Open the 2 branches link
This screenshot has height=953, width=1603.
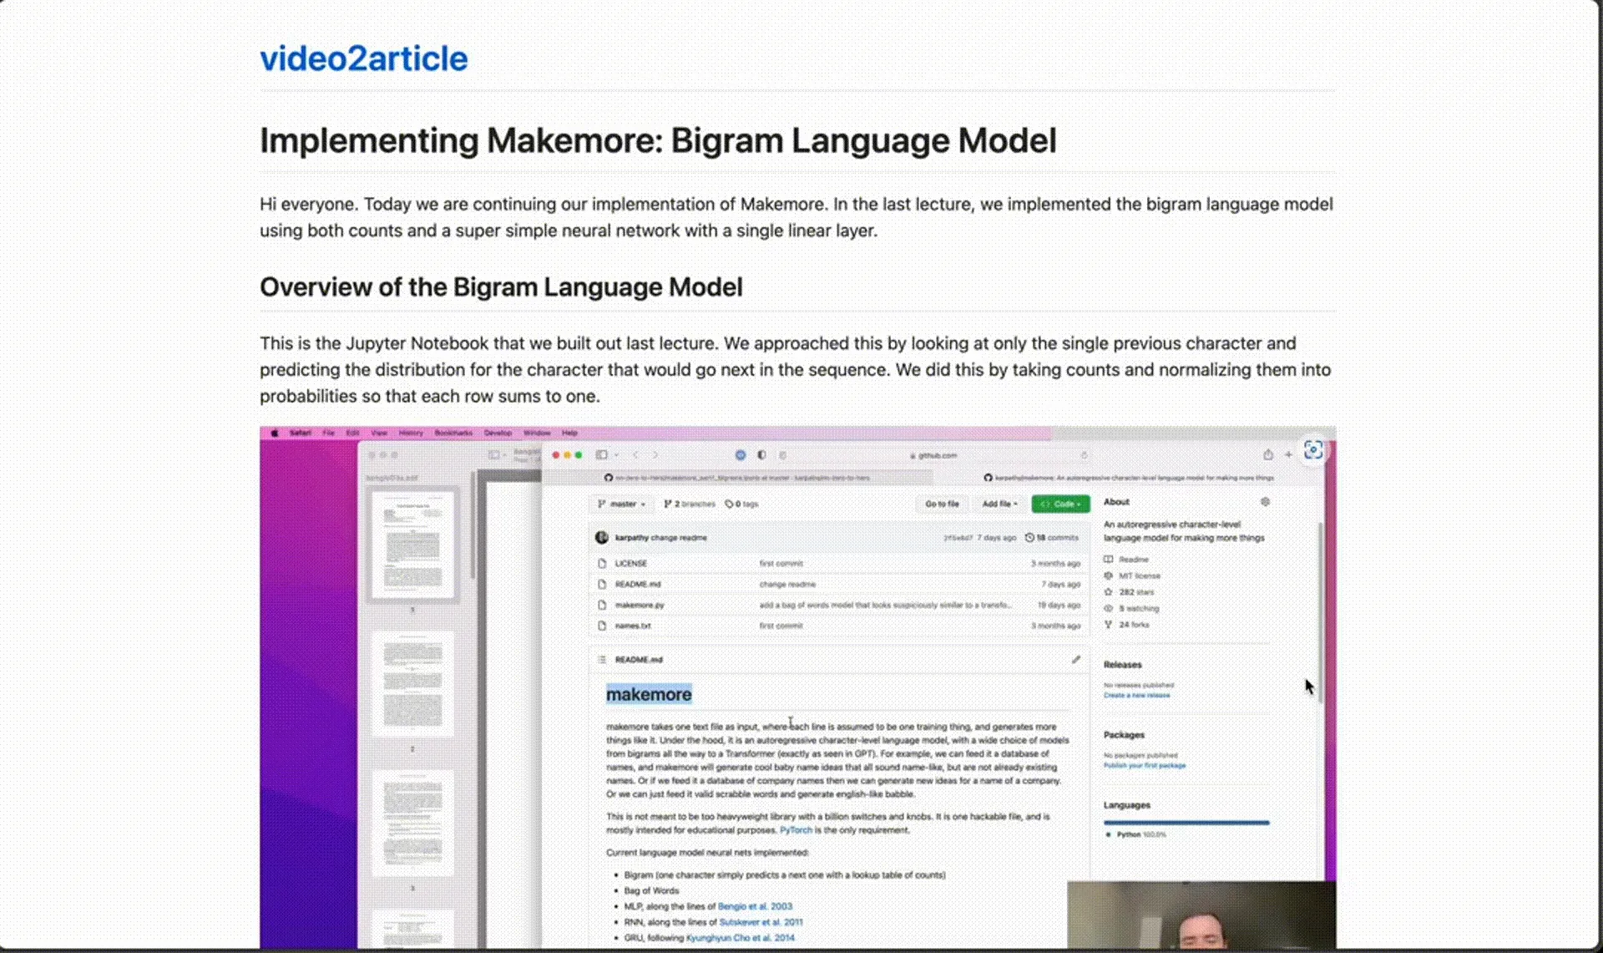690,504
